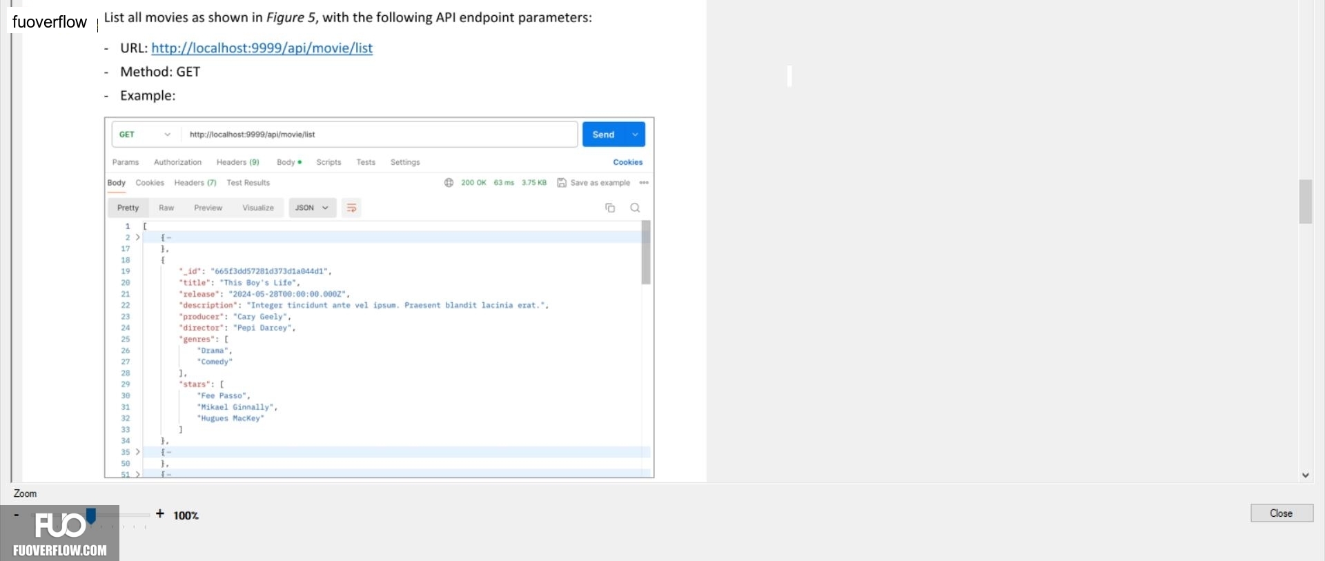Click the "Hugues MacKey" star entry
Screen dimensions: 1325x561
(230, 418)
